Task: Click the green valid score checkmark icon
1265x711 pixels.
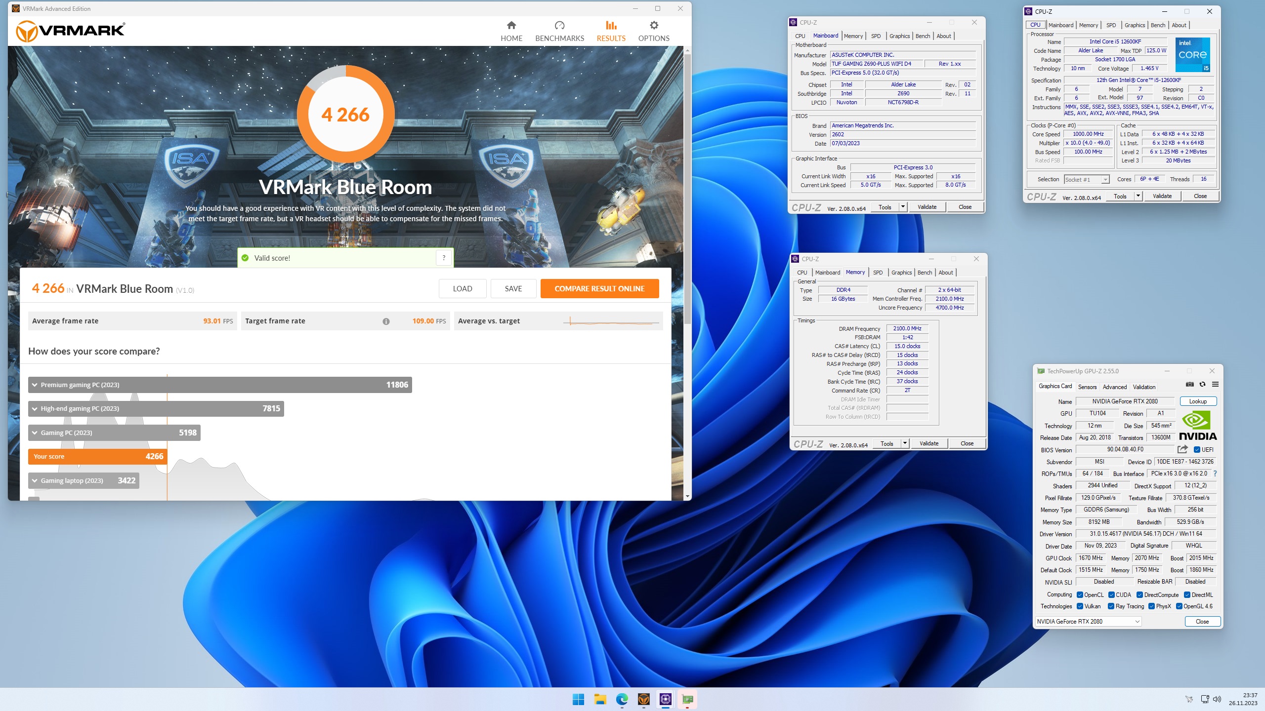Action: (x=245, y=258)
